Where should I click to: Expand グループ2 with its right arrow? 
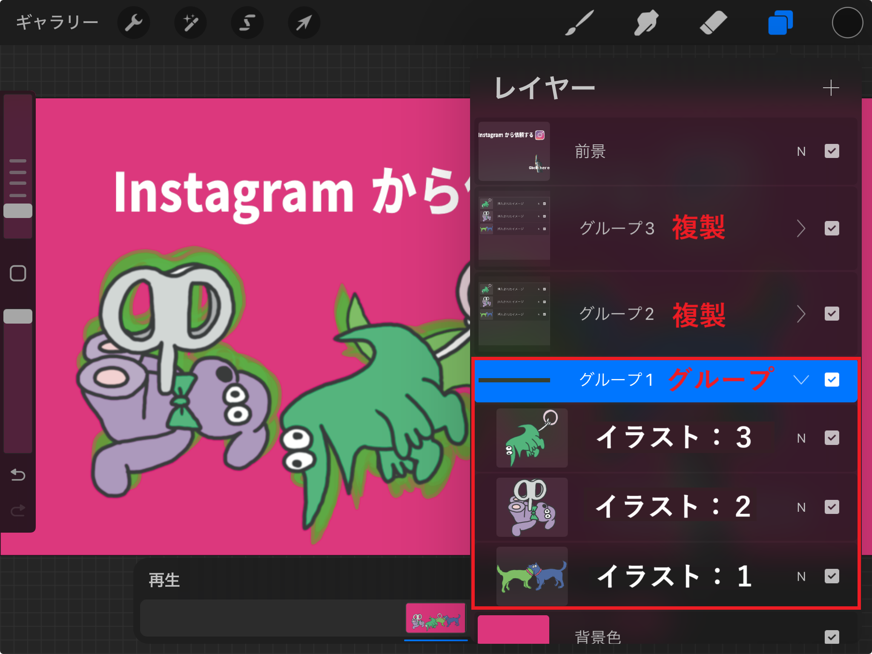point(801,314)
